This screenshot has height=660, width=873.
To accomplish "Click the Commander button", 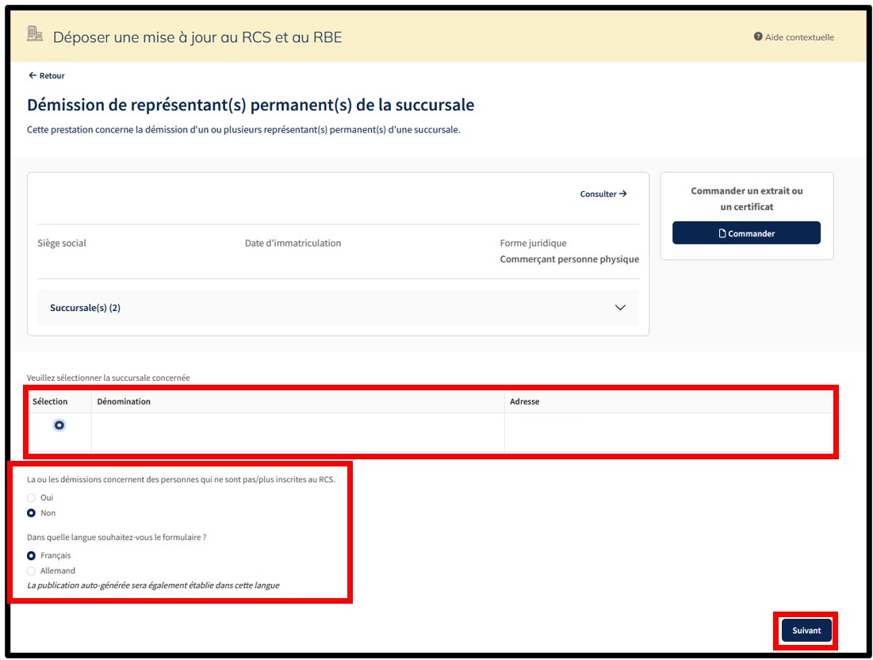I will pyautogui.click(x=746, y=233).
